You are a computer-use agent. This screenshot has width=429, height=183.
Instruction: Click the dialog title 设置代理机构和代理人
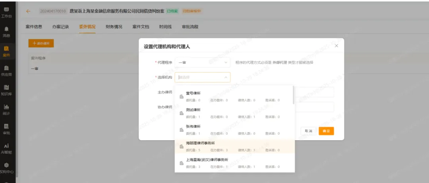point(167,47)
